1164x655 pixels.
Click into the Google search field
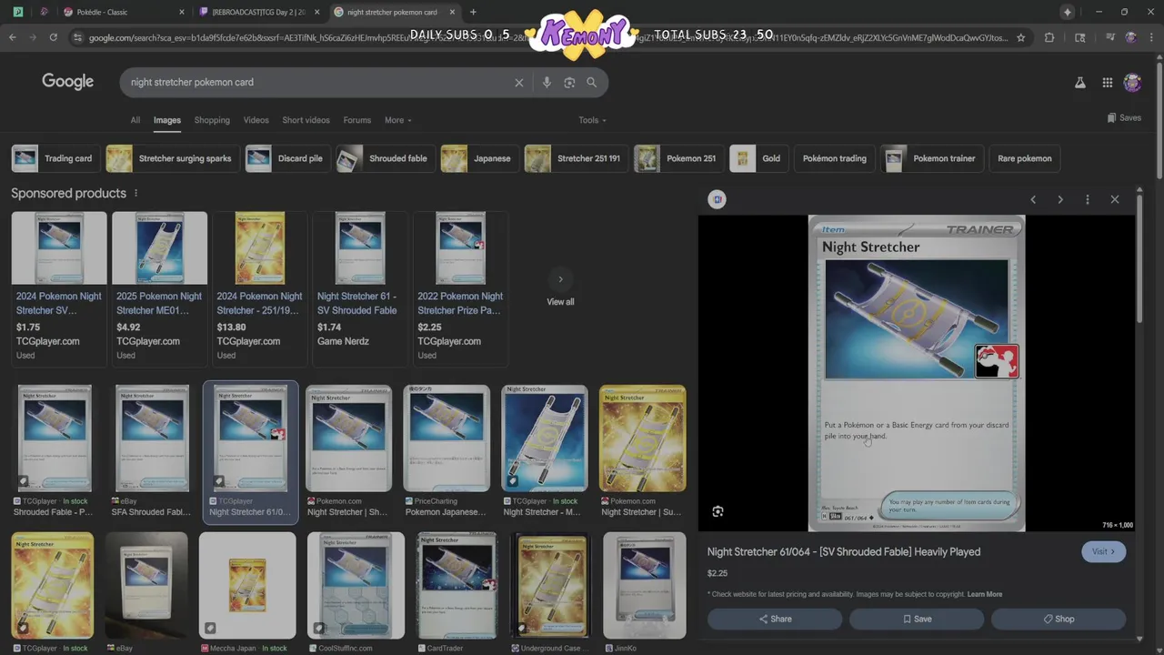pos(318,82)
